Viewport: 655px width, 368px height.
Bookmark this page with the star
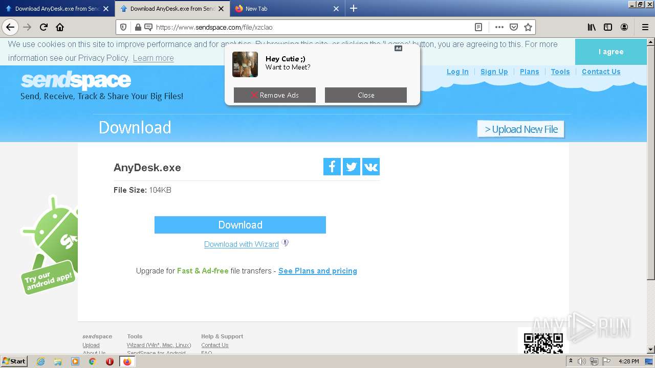[528, 27]
